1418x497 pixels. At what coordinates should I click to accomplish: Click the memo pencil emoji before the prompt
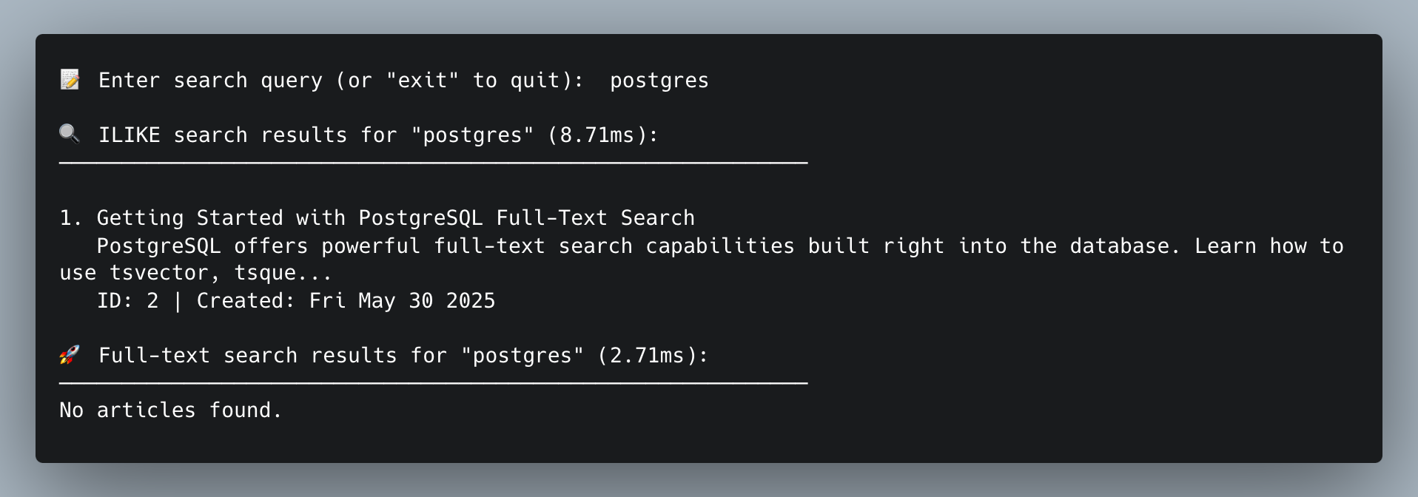70,80
